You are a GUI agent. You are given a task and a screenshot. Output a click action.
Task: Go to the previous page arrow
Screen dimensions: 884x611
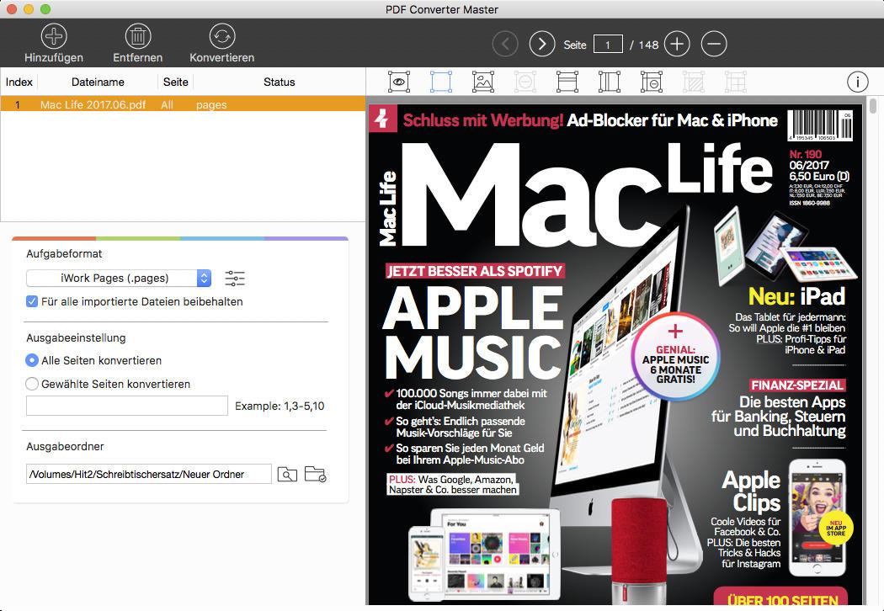[x=505, y=44]
